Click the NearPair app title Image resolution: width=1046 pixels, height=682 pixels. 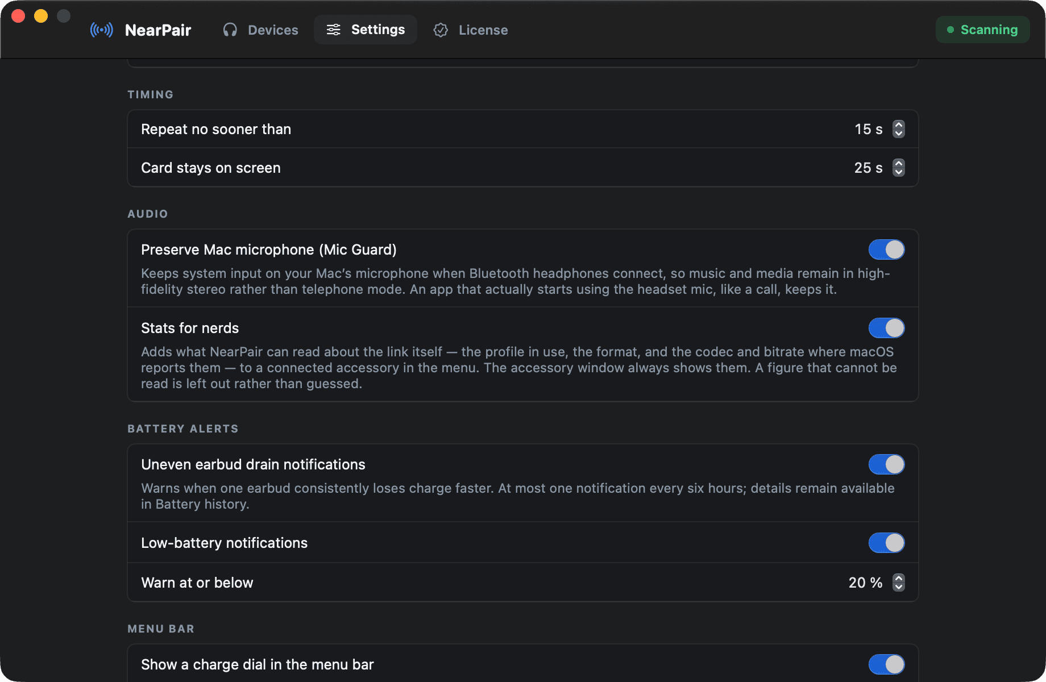(158, 30)
